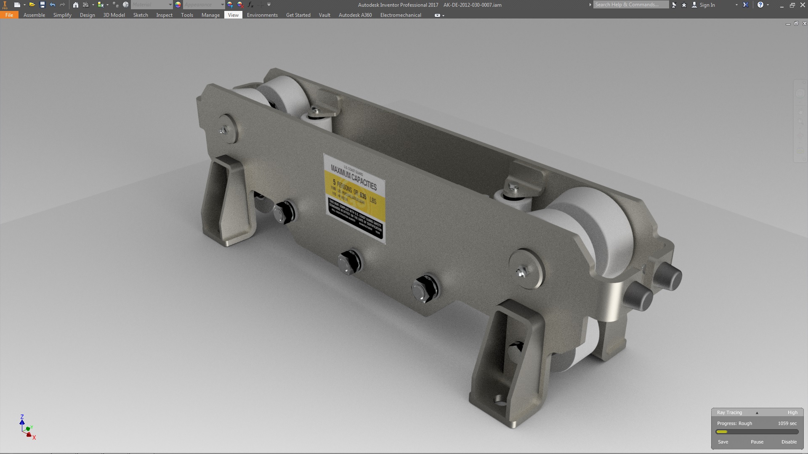This screenshot has width=808, height=454.
Task: Save the ray traced image
Action: 723,442
